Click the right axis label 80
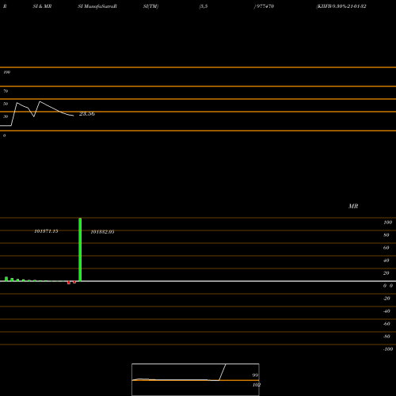The image size is (396, 396). [x=386, y=235]
